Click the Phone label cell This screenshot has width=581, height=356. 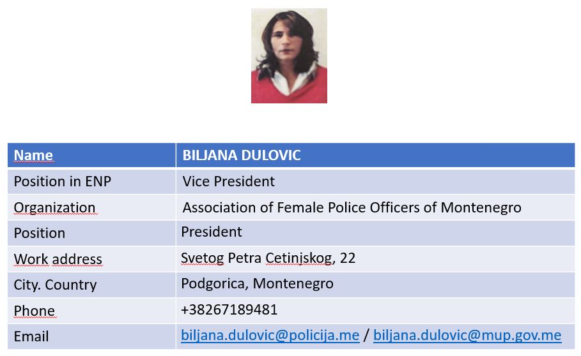pyautogui.click(x=91, y=311)
